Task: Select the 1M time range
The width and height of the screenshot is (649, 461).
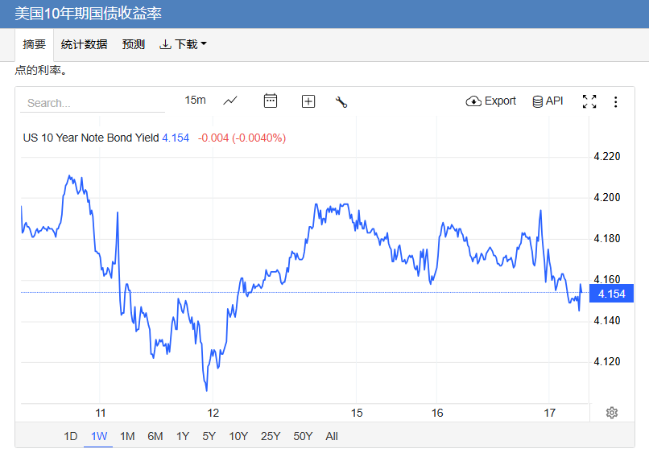Action: 127,436
